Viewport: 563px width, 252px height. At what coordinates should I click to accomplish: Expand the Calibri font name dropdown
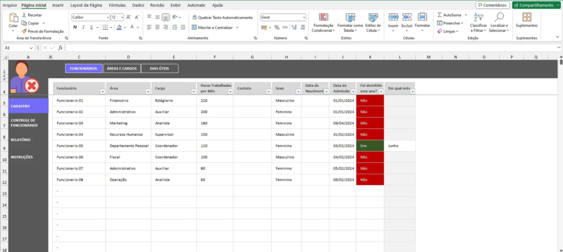108,18
